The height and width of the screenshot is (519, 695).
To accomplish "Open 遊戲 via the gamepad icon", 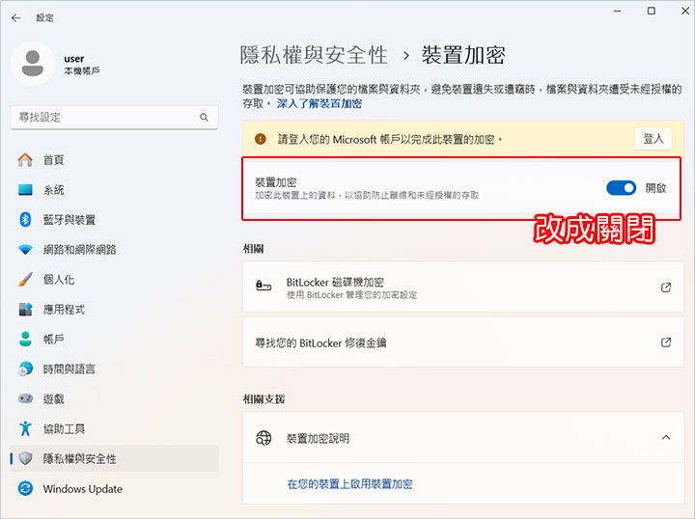I will point(25,398).
